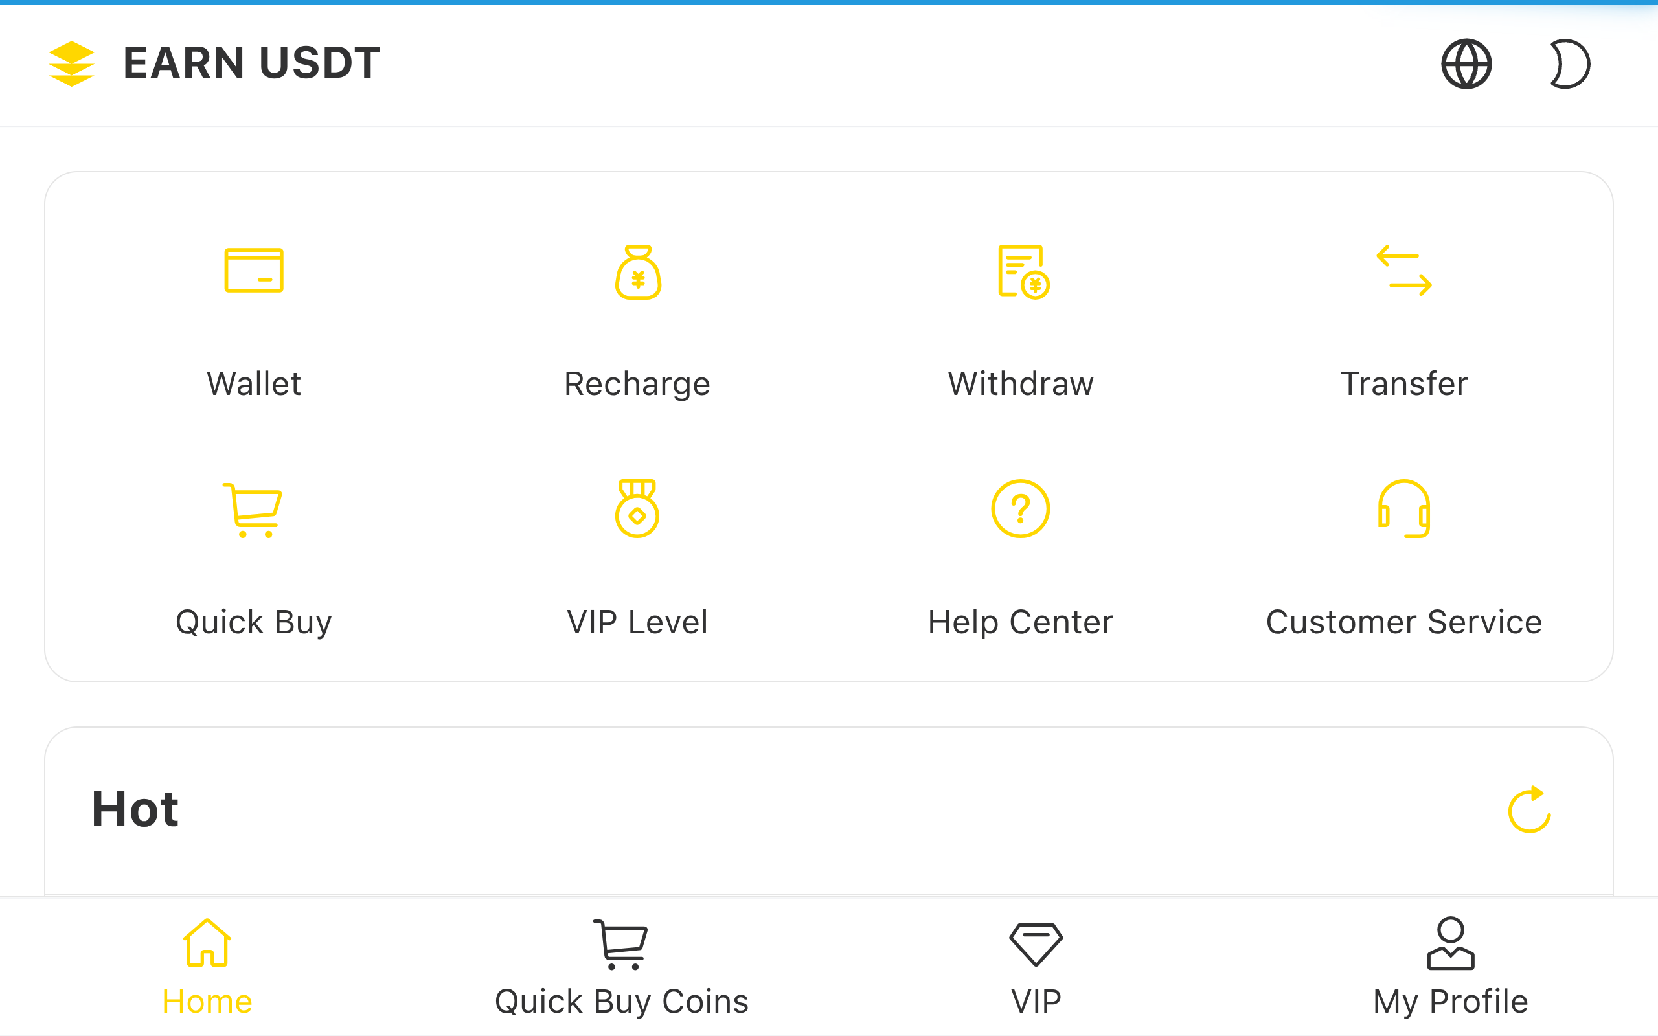Toggle dark mode with moon icon

pyautogui.click(x=1569, y=63)
